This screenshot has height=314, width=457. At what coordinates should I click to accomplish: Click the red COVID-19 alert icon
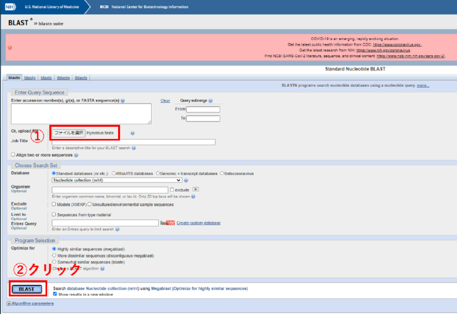(x=10, y=47)
